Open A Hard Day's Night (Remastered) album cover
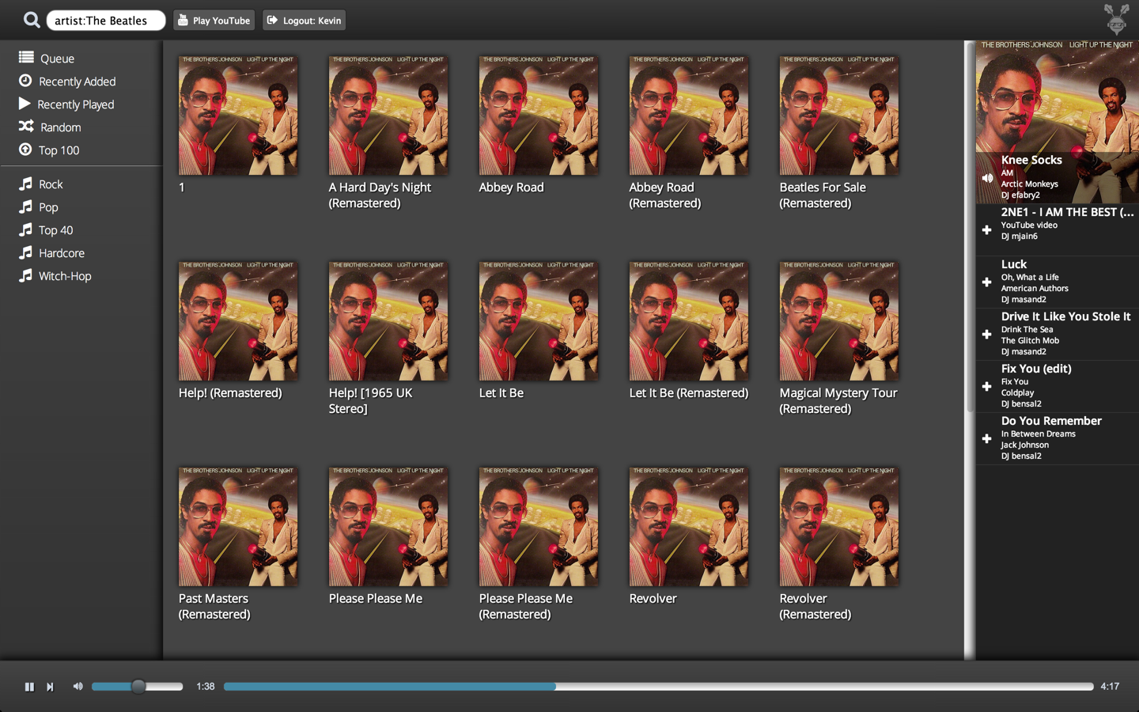The image size is (1139, 712). (x=388, y=116)
